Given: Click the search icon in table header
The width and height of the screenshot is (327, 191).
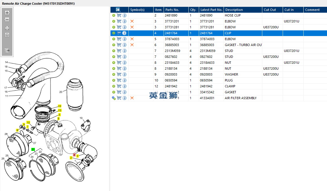Looking at the screenshot, I should pyautogui.click(x=118, y=10).
